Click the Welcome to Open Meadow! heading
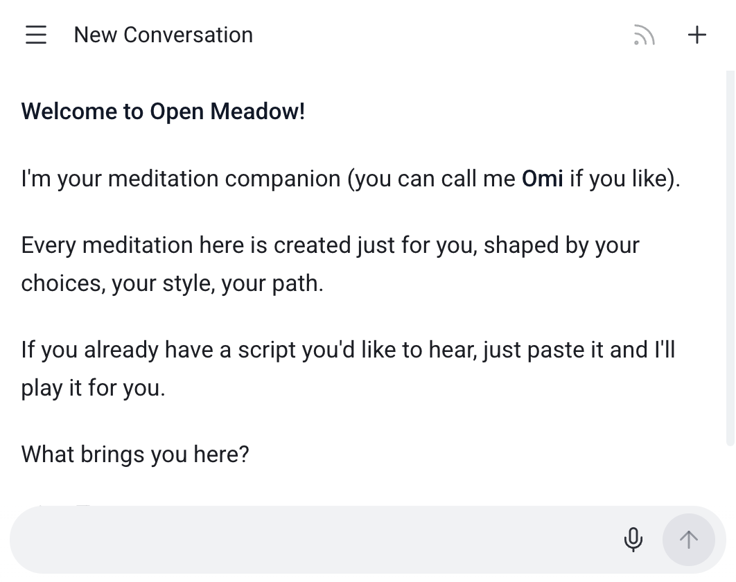The height and width of the screenshot is (582, 736). point(163,112)
